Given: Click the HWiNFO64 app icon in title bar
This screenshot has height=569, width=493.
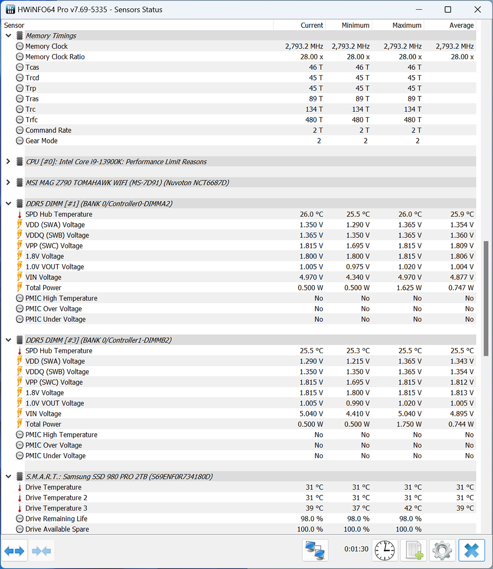Looking at the screenshot, I should (10, 10).
